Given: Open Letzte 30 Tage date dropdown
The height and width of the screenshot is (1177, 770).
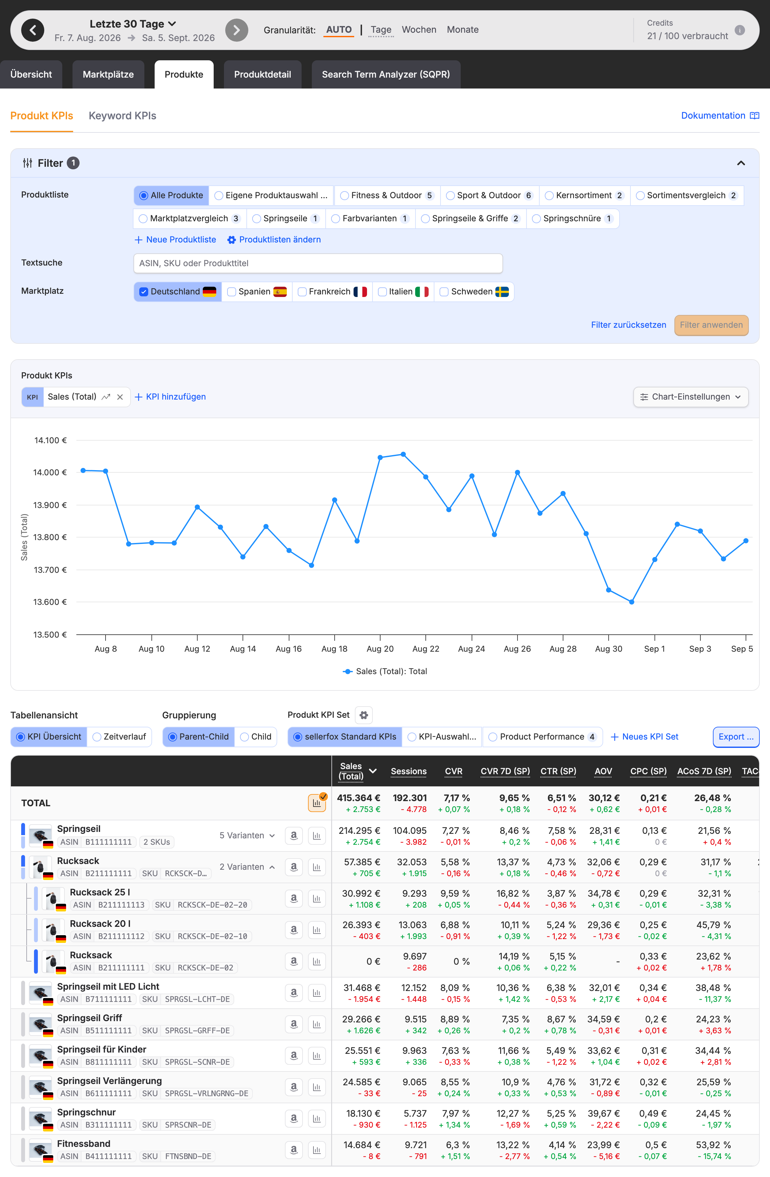Looking at the screenshot, I should [133, 24].
